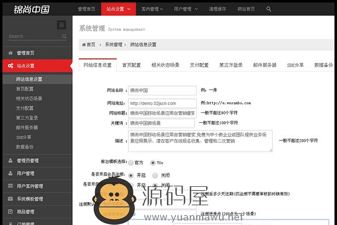Click the 描述 textarea
Image resolution: width=337 pixels, height=225 pixels.
[200, 141]
